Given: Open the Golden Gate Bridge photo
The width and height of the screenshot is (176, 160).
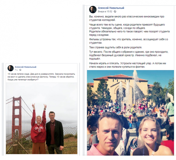Looking at the screenshot, I should 42,118.
